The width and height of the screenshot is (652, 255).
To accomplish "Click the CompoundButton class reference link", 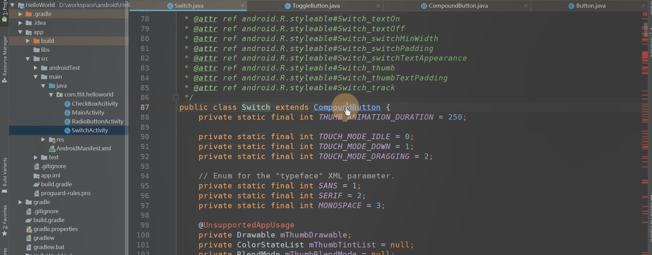I will coord(347,107).
